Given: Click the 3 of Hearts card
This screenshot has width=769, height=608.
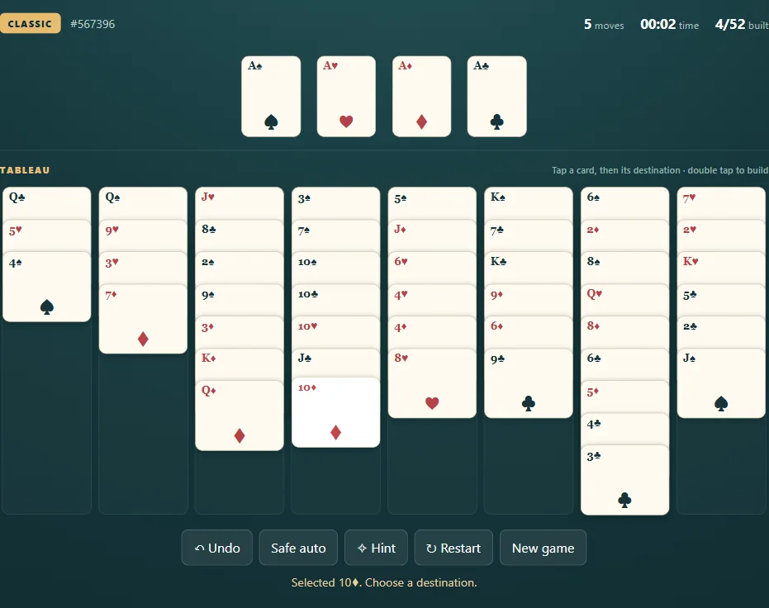Looking at the screenshot, I should pyautogui.click(x=143, y=268).
